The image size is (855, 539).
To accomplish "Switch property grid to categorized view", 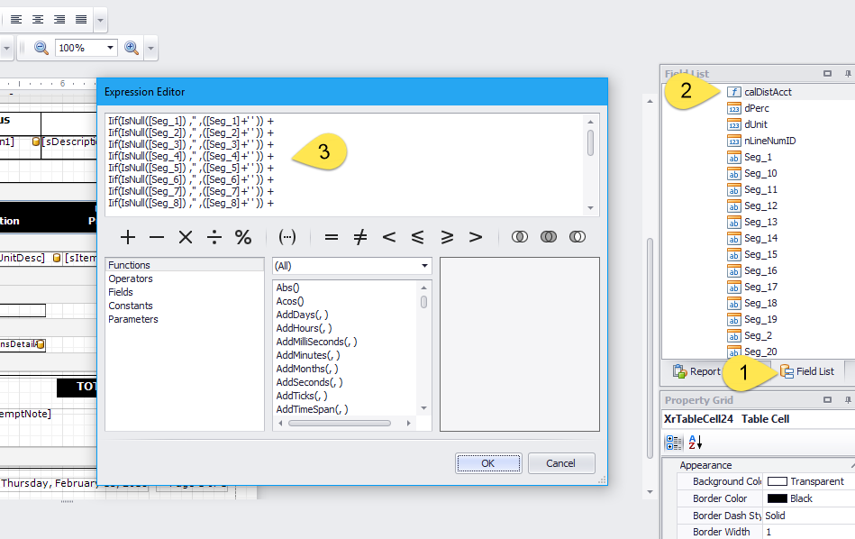I will pyautogui.click(x=673, y=443).
